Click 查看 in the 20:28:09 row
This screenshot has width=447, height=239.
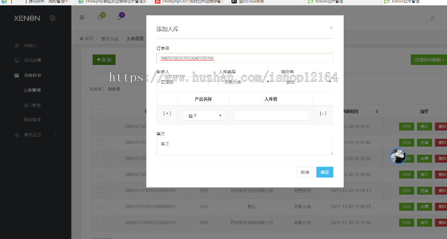click(425, 159)
